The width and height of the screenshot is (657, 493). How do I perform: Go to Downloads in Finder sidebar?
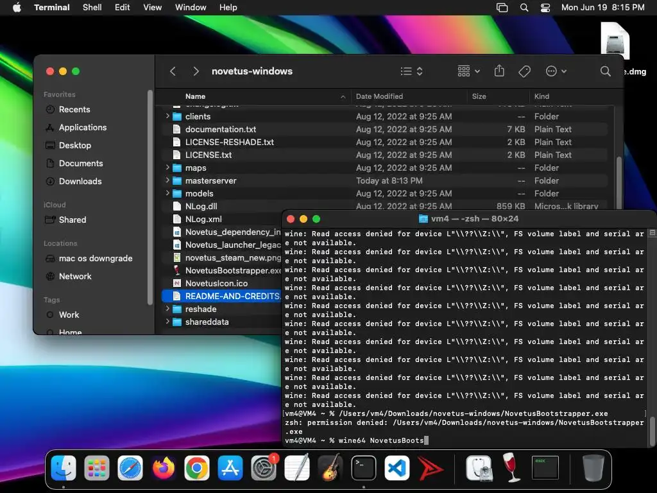80,182
